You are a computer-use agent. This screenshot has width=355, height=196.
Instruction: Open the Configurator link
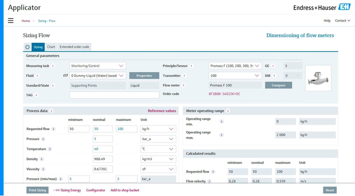coord(96,190)
